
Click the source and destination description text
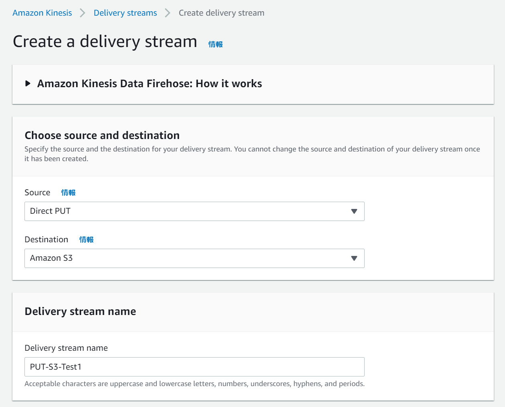[x=252, y=154]
